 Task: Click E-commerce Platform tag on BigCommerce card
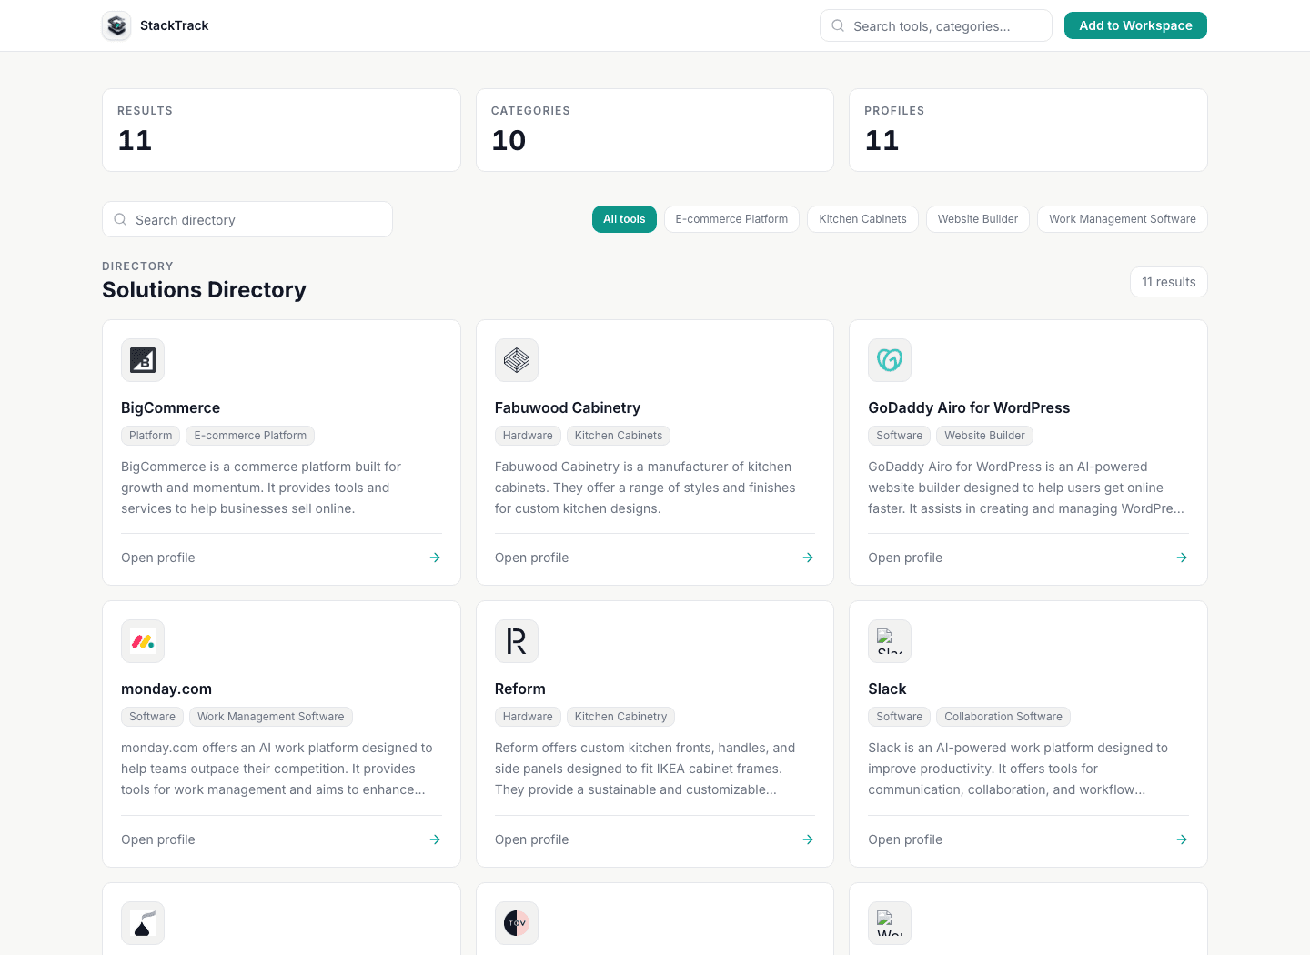click(250, 436)
